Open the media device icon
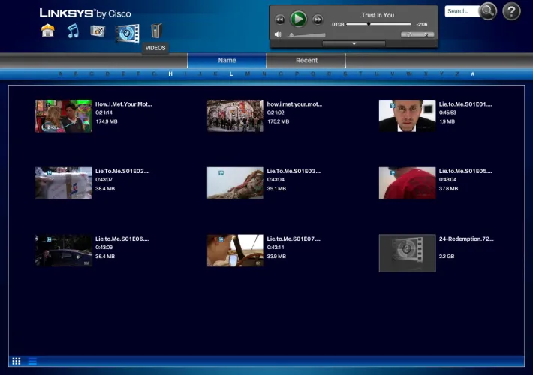 click(156, 31)
